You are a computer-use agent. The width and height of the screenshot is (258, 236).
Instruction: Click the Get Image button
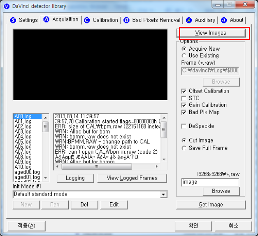click(211, 205)
